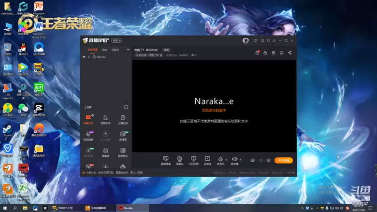Click the pill button beside 直播伴侣 logo
This screenshot has width=377, height=212.
click(116, 41)
